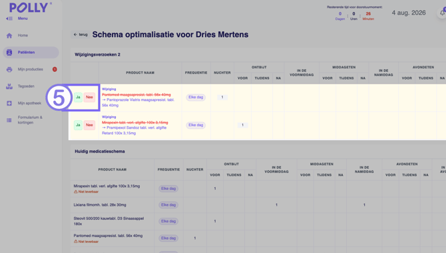
Task: Collapse the sidebar with the Menu icon
Action: (9, 19)
